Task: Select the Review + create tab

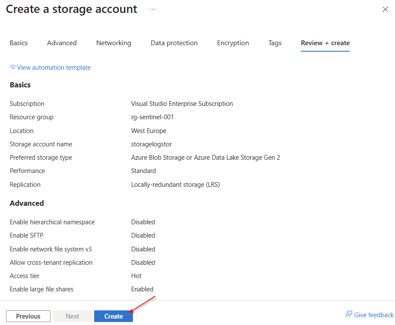Action: pyautogui.click(x=325, y=43)
